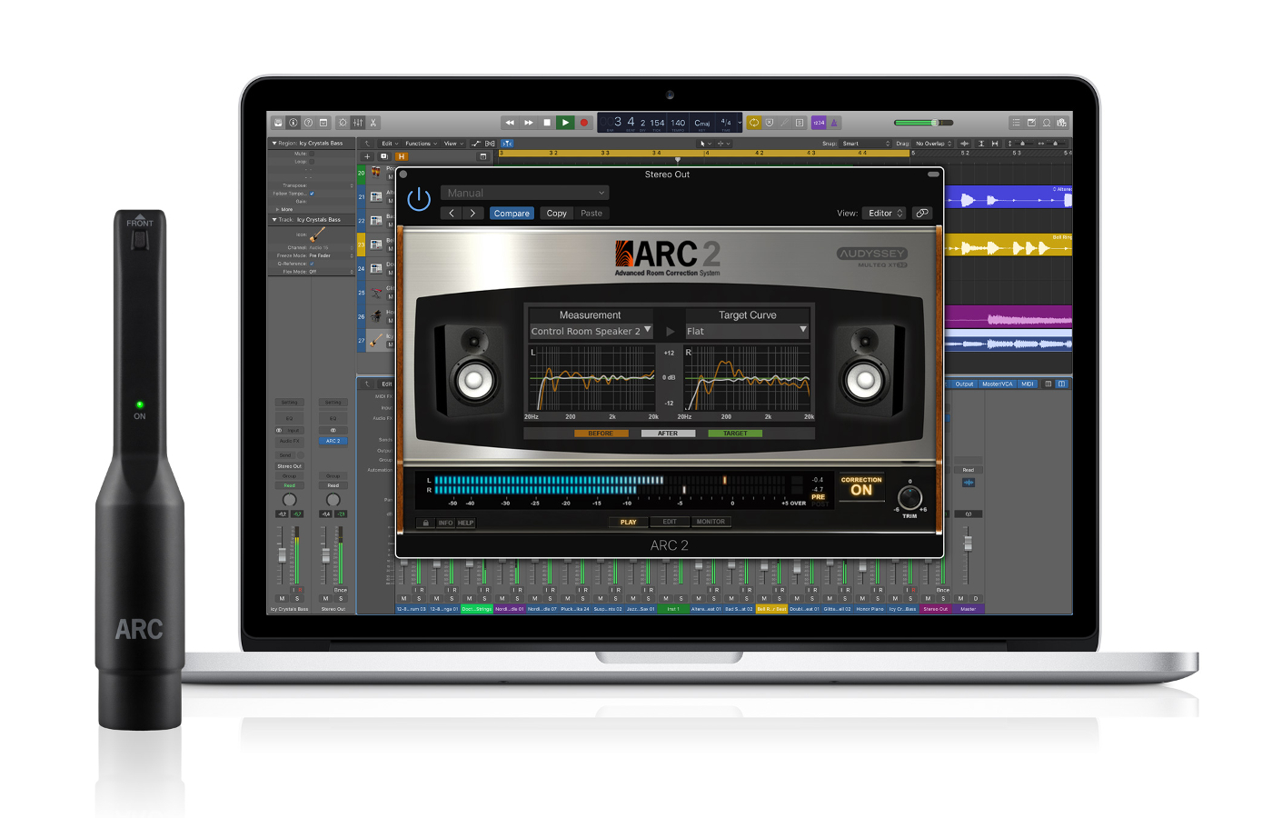Open the View: Editor popup
This screenshot has height=818, width=1272.
tap(885, 214)
